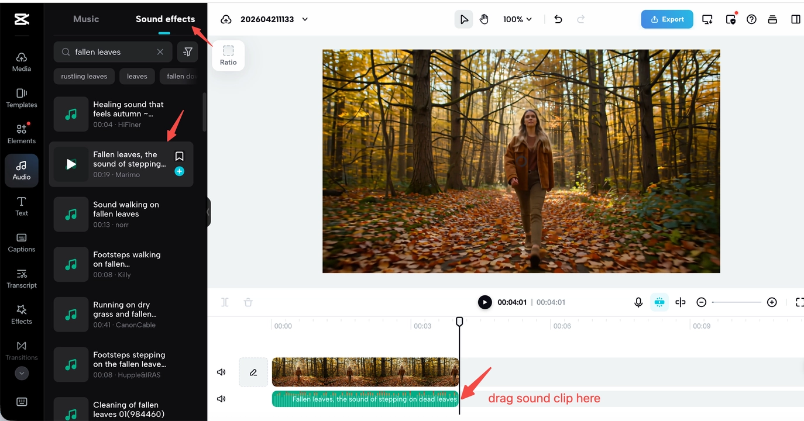Image resolution: width=804 pixels, height=421 pixels.
Task: Open the 100% zoom level dropdown
Action: 517,19
